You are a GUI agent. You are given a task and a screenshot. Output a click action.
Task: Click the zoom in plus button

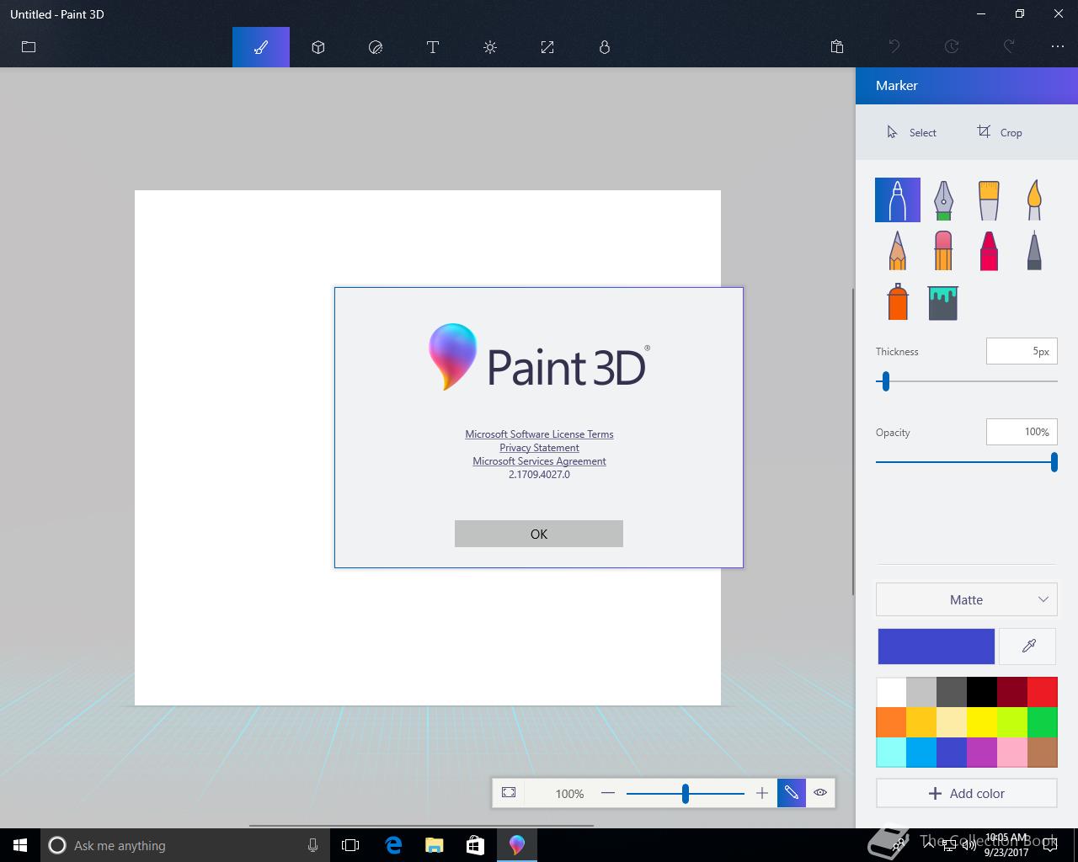point(762,793)
